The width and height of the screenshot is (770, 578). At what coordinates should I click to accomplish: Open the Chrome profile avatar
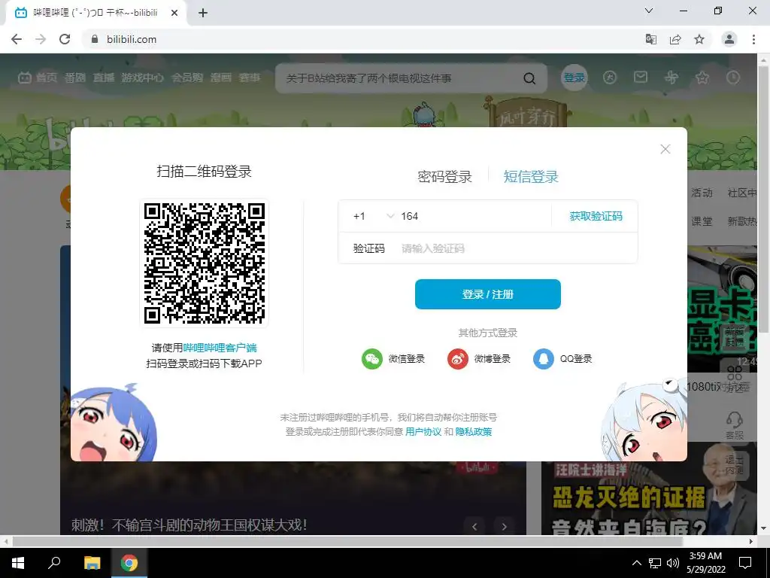tap(729, 39)
